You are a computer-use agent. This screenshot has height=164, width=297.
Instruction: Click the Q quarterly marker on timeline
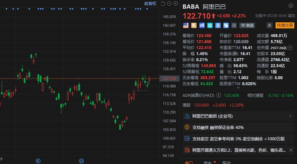tap(81, 161)
